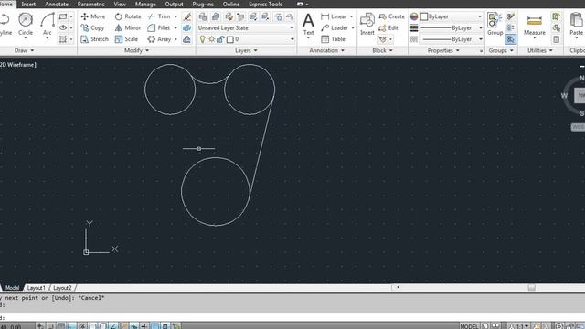585x329 pixels.
Task: Click Edit block
Action: click(388, 27)
